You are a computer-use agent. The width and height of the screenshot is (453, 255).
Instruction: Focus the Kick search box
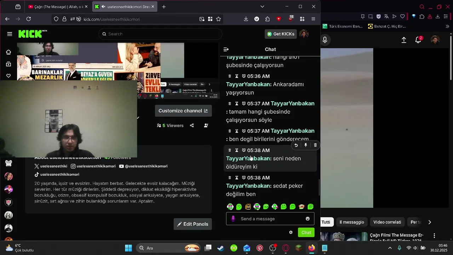tap(160, 34)
